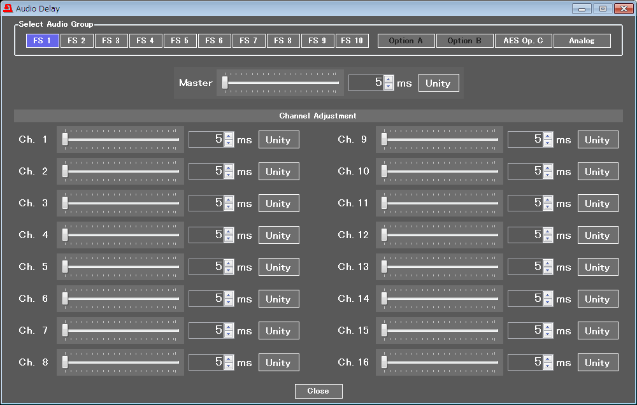Reset Master delay with Unity button
The image size is (637, 405).
click(x=438, y=83)
